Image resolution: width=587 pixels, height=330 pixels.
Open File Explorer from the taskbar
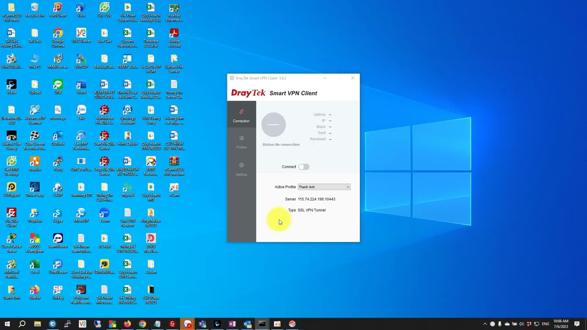click(37, 324)
